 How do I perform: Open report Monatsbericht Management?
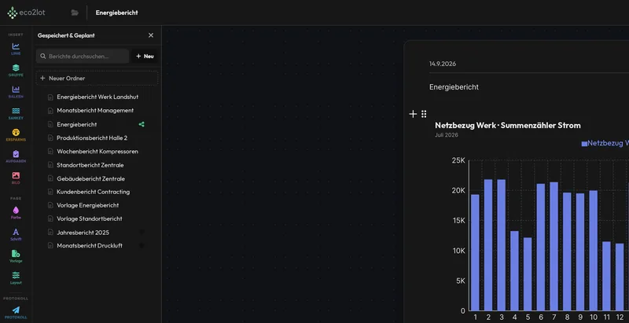95,111
